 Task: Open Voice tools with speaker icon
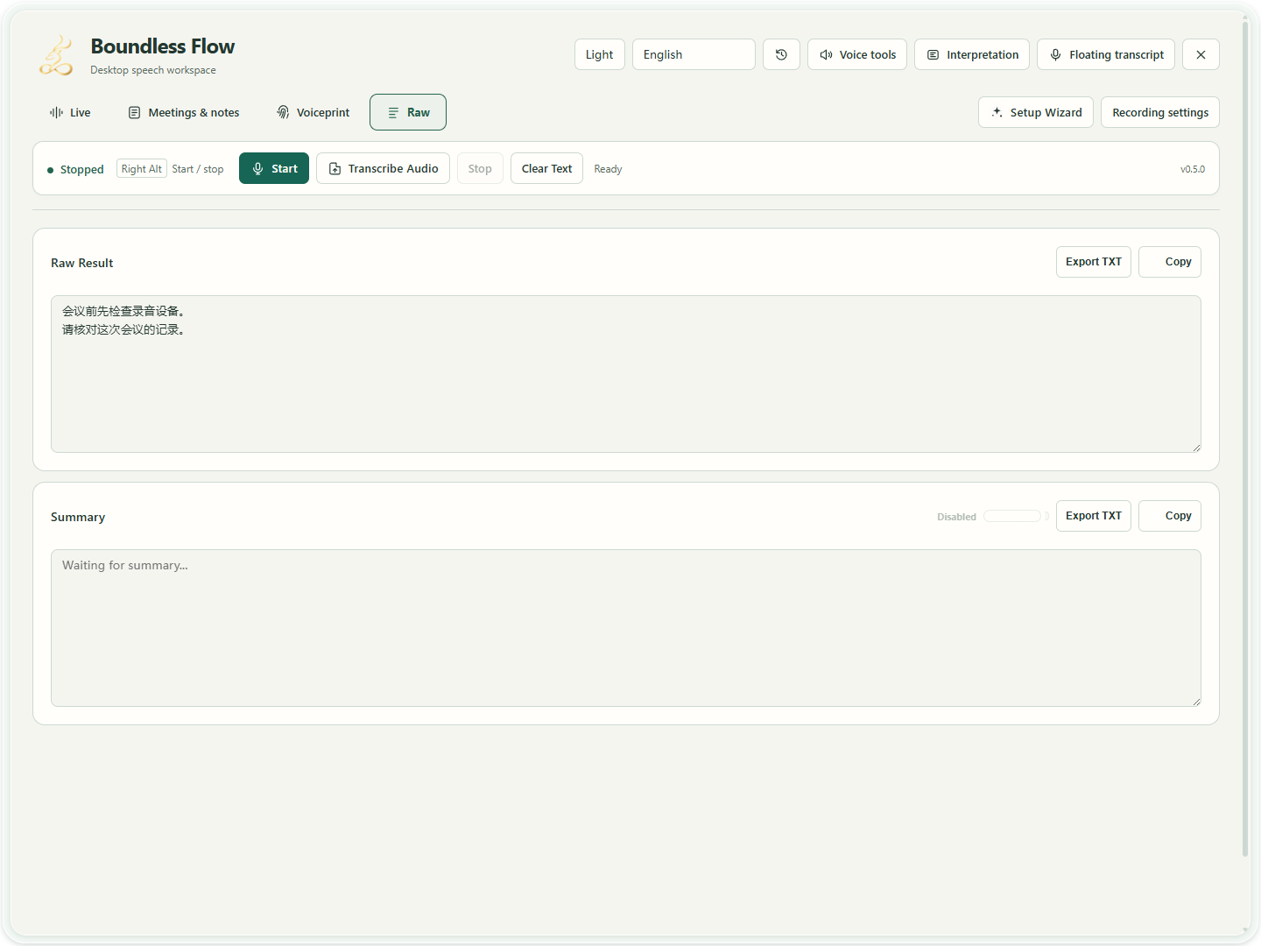pyautogui.click(x=857, y=54)
